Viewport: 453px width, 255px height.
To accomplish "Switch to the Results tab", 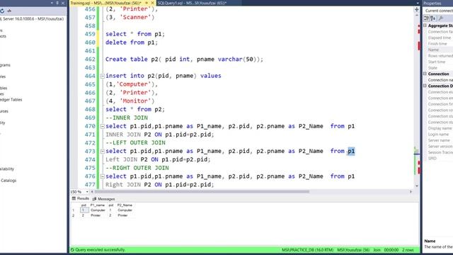I will coord(80,198).
